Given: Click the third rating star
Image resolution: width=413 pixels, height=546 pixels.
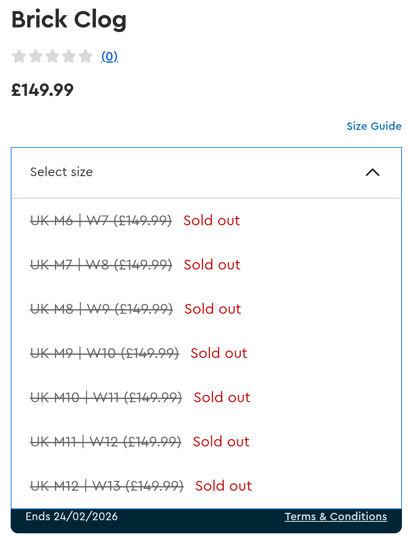Looking at the screenshot, I should tap(52, 56).
